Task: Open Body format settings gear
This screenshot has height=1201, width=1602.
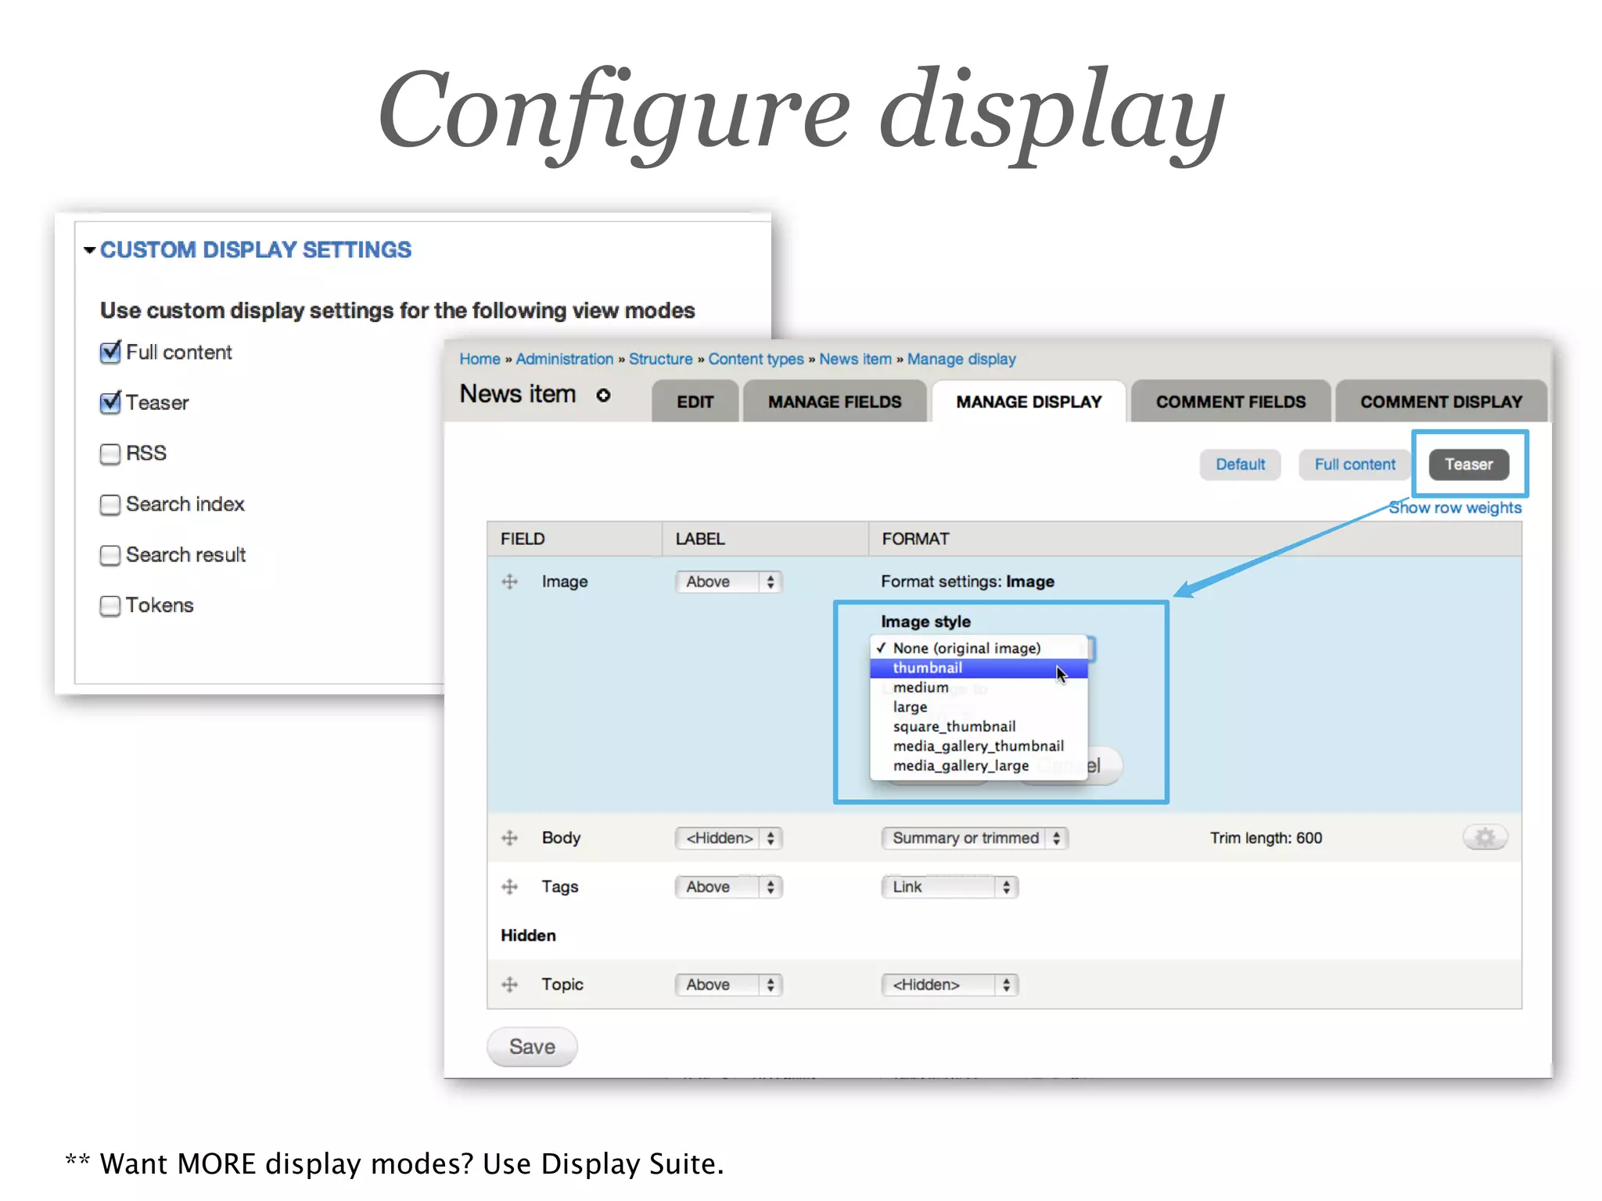Action: 1485,837
